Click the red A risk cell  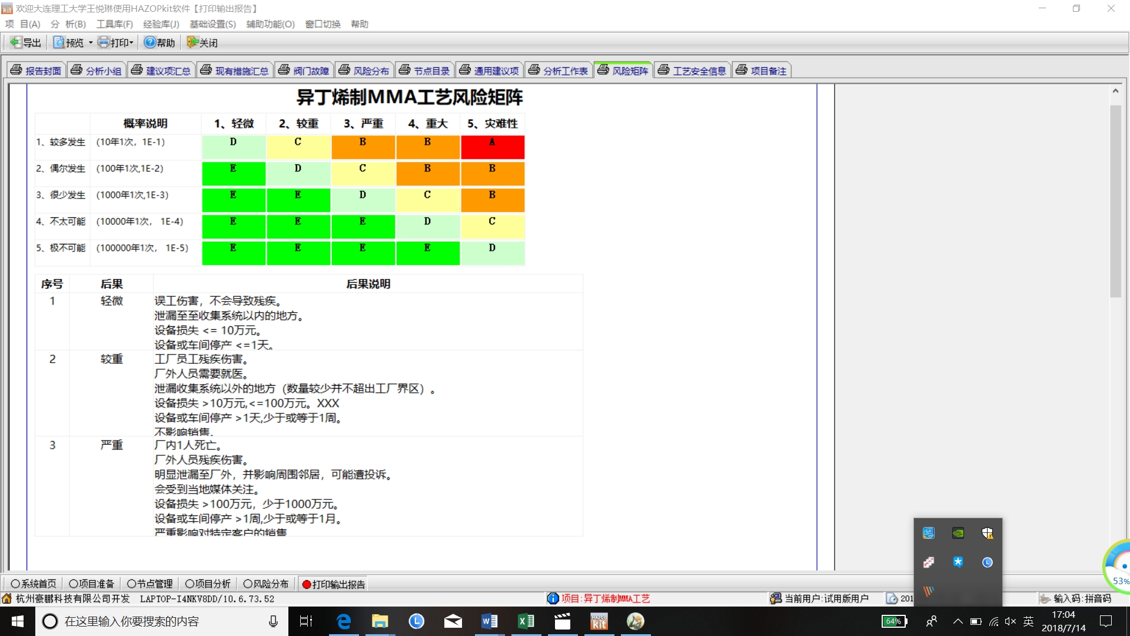click(x=492, y=147)
